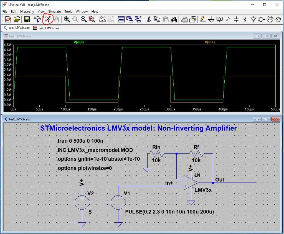Click the 4.8V vertical axis label

point(7,45)
